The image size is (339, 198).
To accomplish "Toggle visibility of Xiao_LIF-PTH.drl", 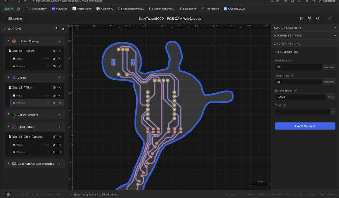I will coord(54,88).
